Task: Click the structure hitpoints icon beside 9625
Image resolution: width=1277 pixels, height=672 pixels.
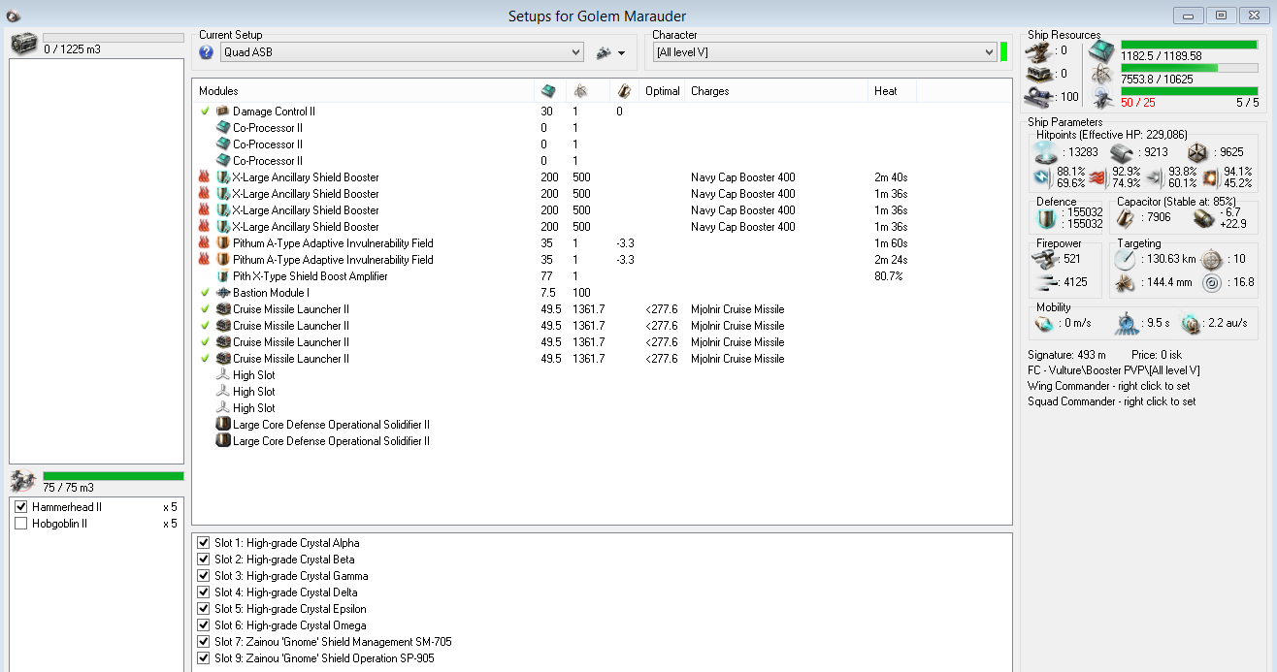Action: pos(1198,152)
